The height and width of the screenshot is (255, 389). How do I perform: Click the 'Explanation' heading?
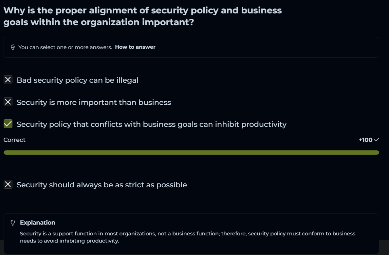point(37,223)
